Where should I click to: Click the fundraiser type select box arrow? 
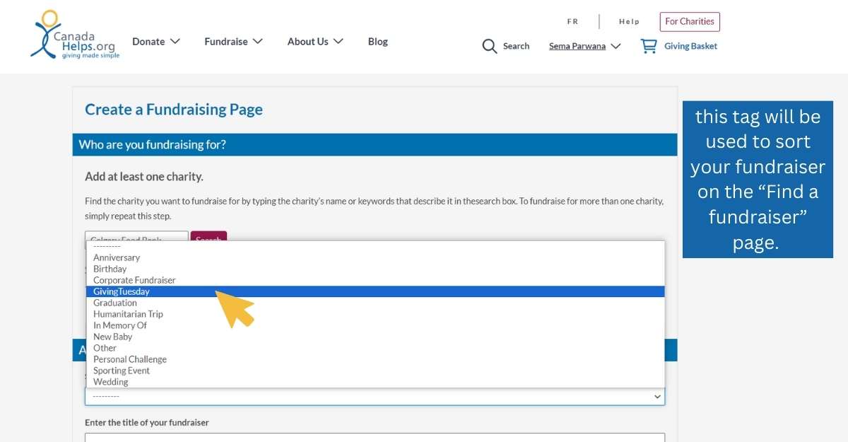(657, 397)
